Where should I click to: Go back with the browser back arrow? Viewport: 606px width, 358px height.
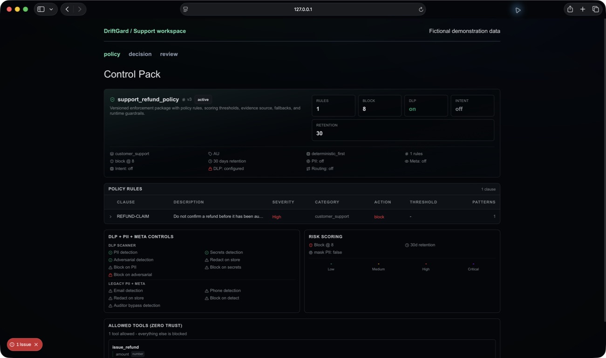click(x=68, y=9)
